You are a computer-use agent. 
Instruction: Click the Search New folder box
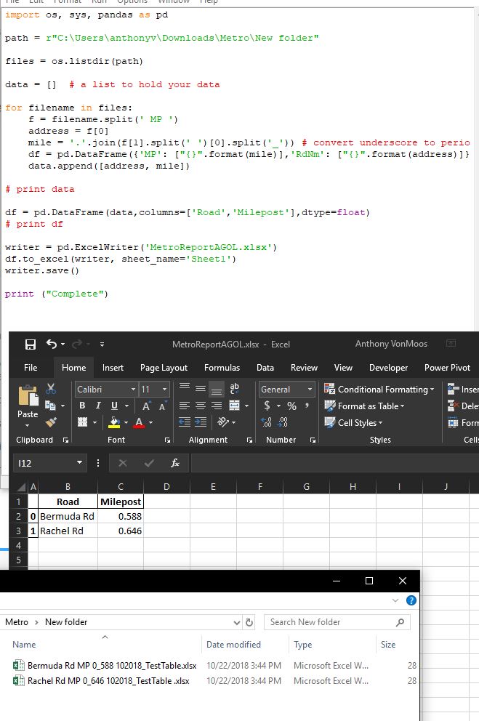pos(337,621)
